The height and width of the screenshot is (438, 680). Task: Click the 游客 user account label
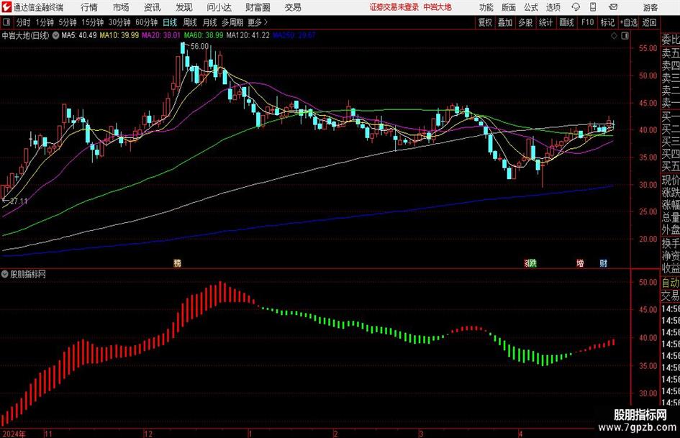click(x=650, y=7)
